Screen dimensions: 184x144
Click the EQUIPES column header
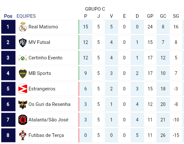pyautogui.click(x=26, y=16)
